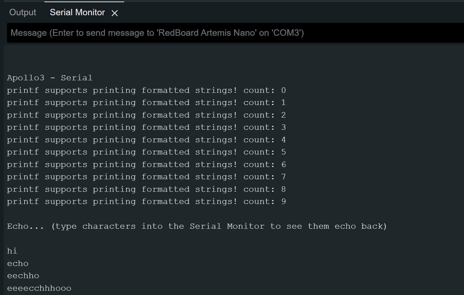Click the printf line with count: 4
This screenshot has width=464, height=295.
147,140
